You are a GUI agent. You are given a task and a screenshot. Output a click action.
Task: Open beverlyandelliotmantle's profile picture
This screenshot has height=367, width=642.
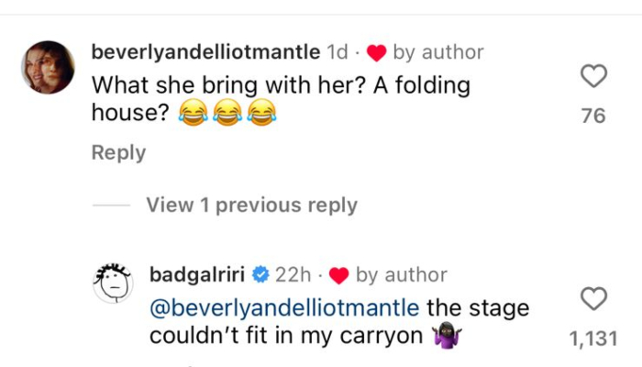pyautogui.click(x=47, y=68)
